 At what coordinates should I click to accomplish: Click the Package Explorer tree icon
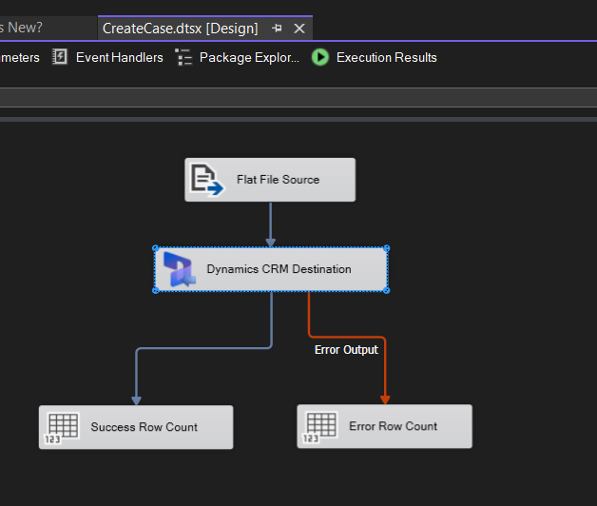pos(183,57)
